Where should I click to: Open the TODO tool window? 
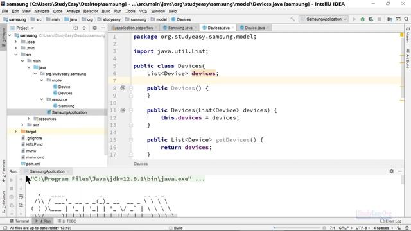(67, 221)
